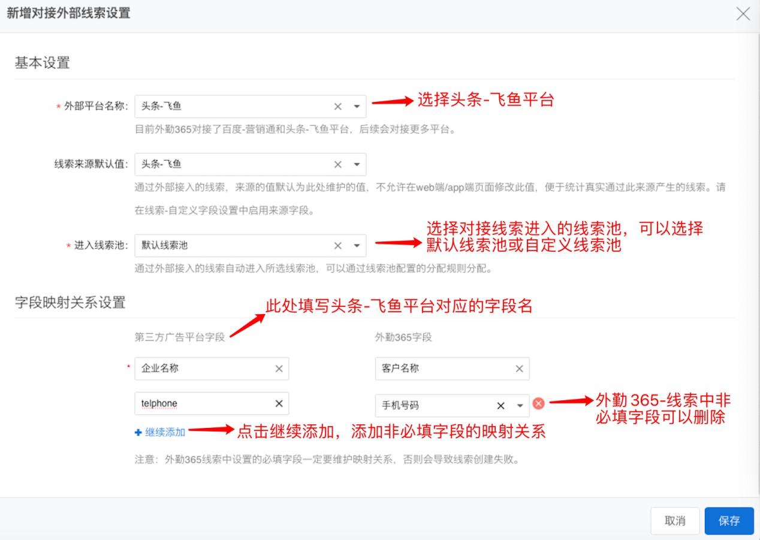Delete the 手机号码 mapping row via red icon
This screenshot has height=540, width=760.
538,404
